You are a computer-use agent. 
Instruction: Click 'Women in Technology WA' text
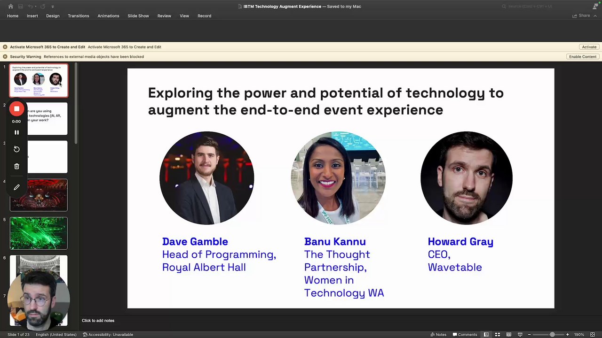pos(344,286)
